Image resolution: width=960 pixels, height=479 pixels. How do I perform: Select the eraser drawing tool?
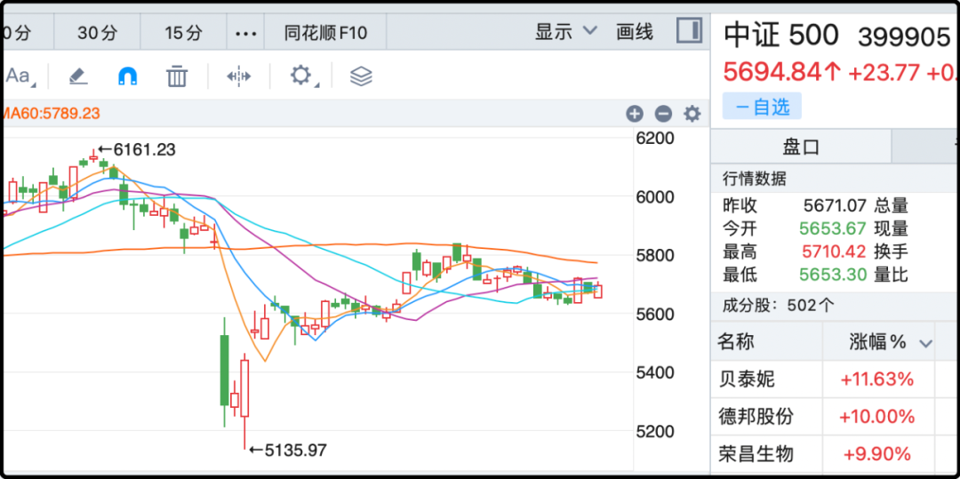coord(78,76)
